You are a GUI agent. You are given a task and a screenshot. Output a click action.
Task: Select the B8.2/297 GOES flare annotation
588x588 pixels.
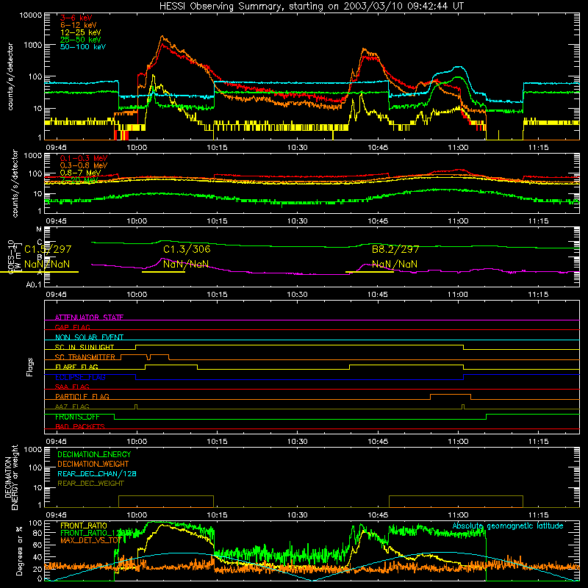pos(395,249)
